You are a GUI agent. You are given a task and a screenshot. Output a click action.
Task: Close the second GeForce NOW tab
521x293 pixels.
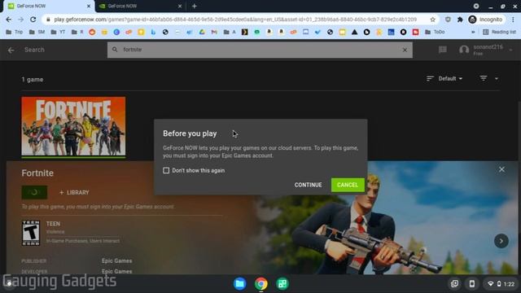pos(180,6)
